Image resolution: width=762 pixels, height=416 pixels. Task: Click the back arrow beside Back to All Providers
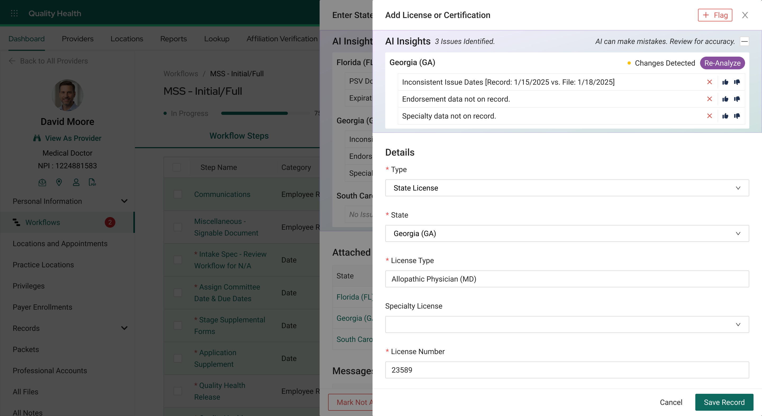(x=12, y=61)
